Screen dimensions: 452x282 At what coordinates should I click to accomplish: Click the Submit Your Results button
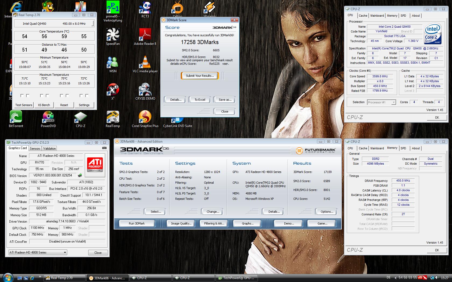(200, 76)
